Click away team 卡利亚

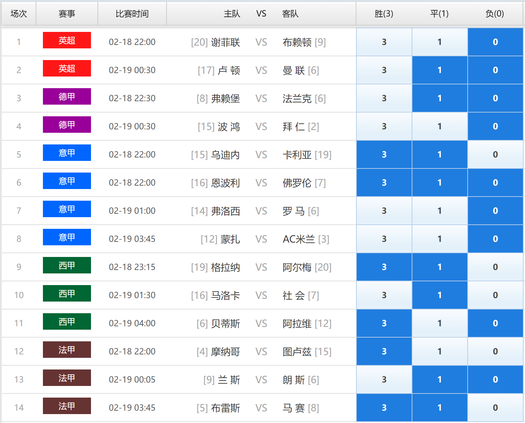pos(297,155)
